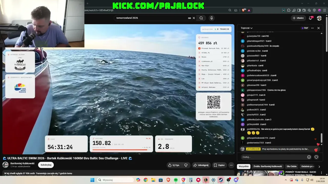Image resolution: width=328 pixels, height=184 pixels.
Task: Open Spotify from the taskbar
Action: tap(176, 180)
